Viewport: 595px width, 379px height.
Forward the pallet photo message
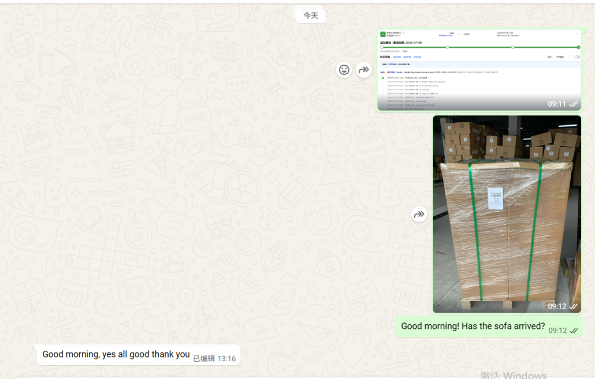click(x=419, y=215)
